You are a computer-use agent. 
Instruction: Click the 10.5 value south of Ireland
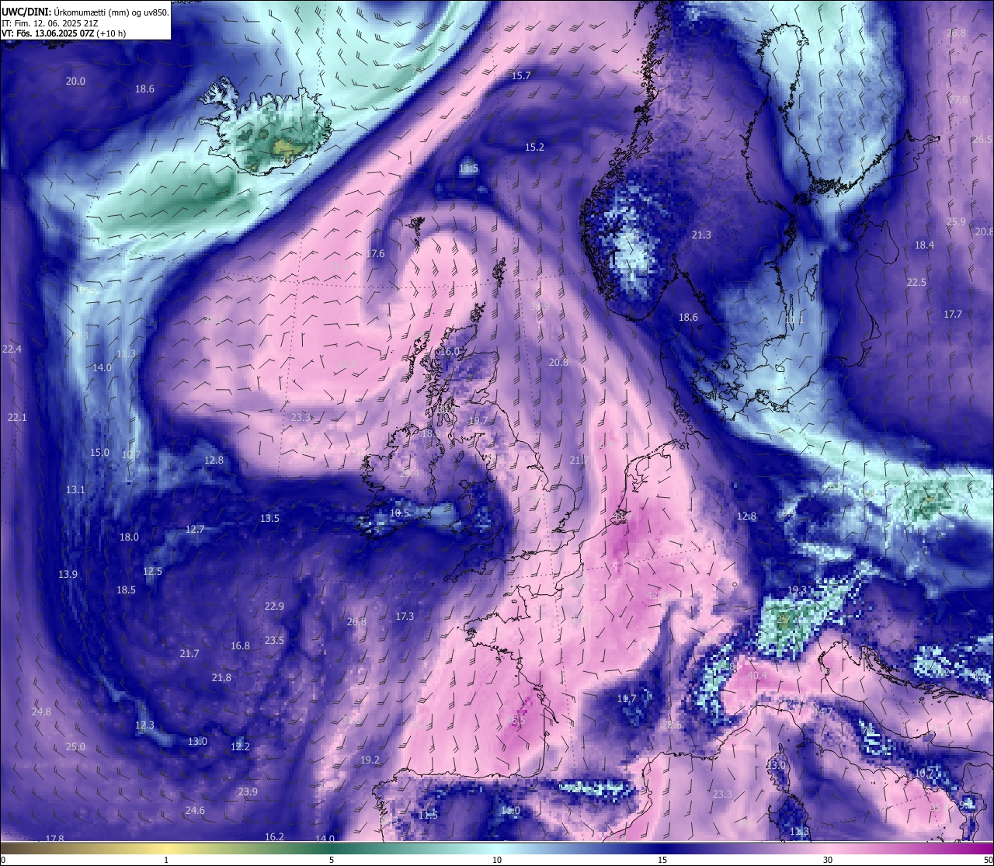coord(399,513)
